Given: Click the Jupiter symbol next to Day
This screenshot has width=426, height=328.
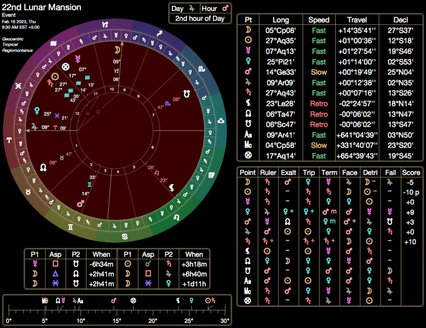Looking at the screenshot, I should pos(191,9).
